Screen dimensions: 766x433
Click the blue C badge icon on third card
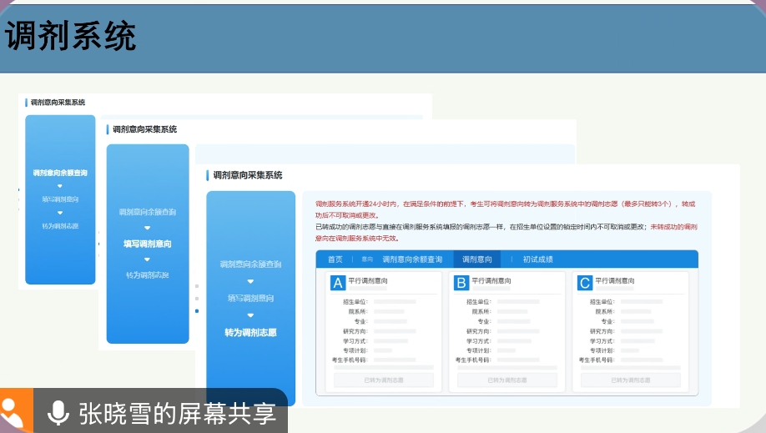click(x=585, y=283)
